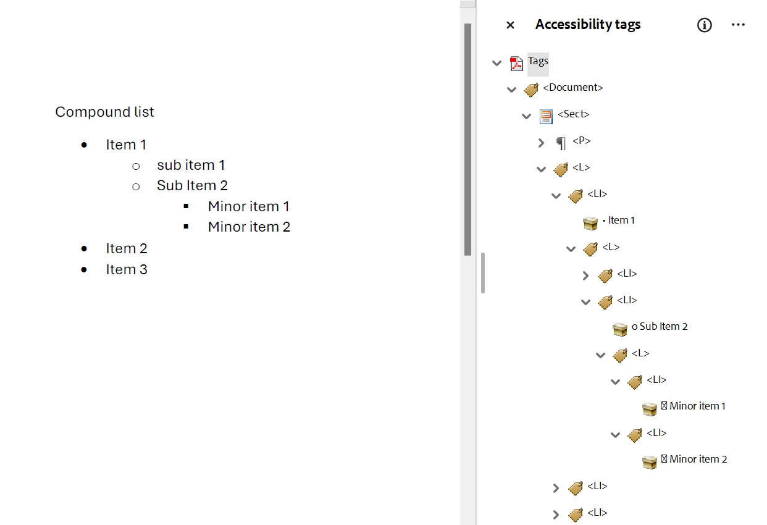Click the info icon in the Accessibility tags header

[x=704, y=25]
